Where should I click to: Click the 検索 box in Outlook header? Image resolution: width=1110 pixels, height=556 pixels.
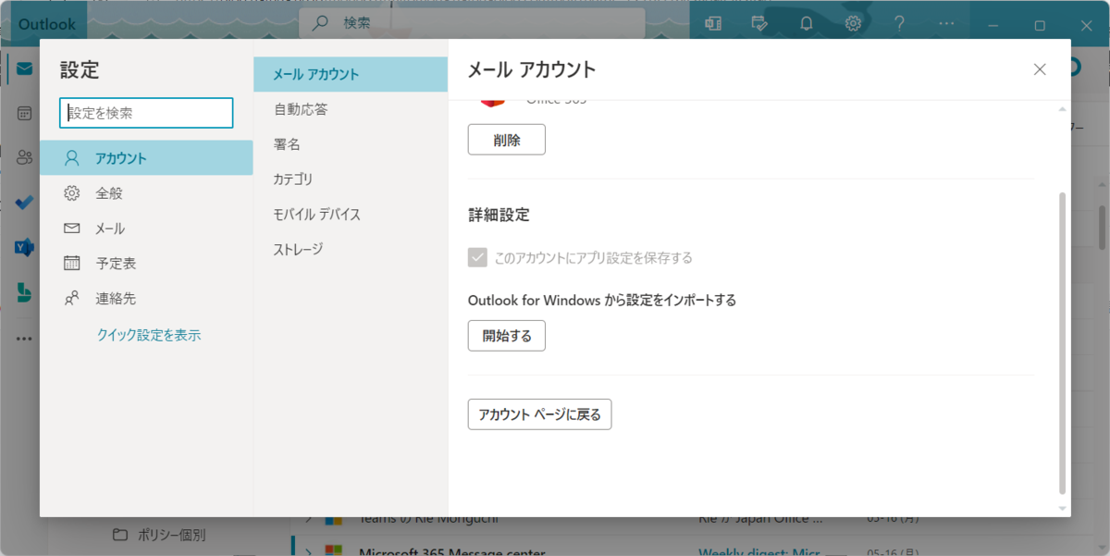tap(472, 23)
